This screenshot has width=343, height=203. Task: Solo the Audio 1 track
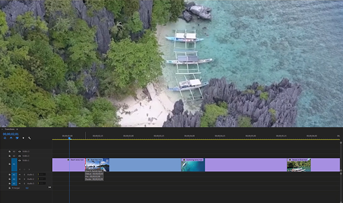[x=24, y=174]
